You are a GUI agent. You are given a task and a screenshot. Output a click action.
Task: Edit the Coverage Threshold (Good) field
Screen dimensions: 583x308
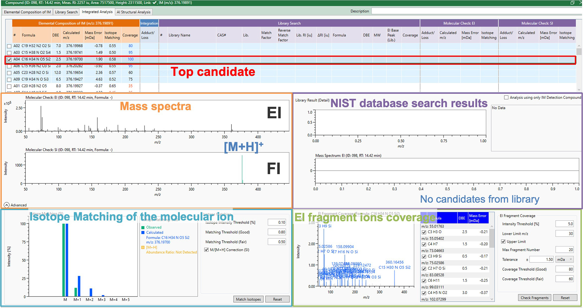(x=565, y=269)
